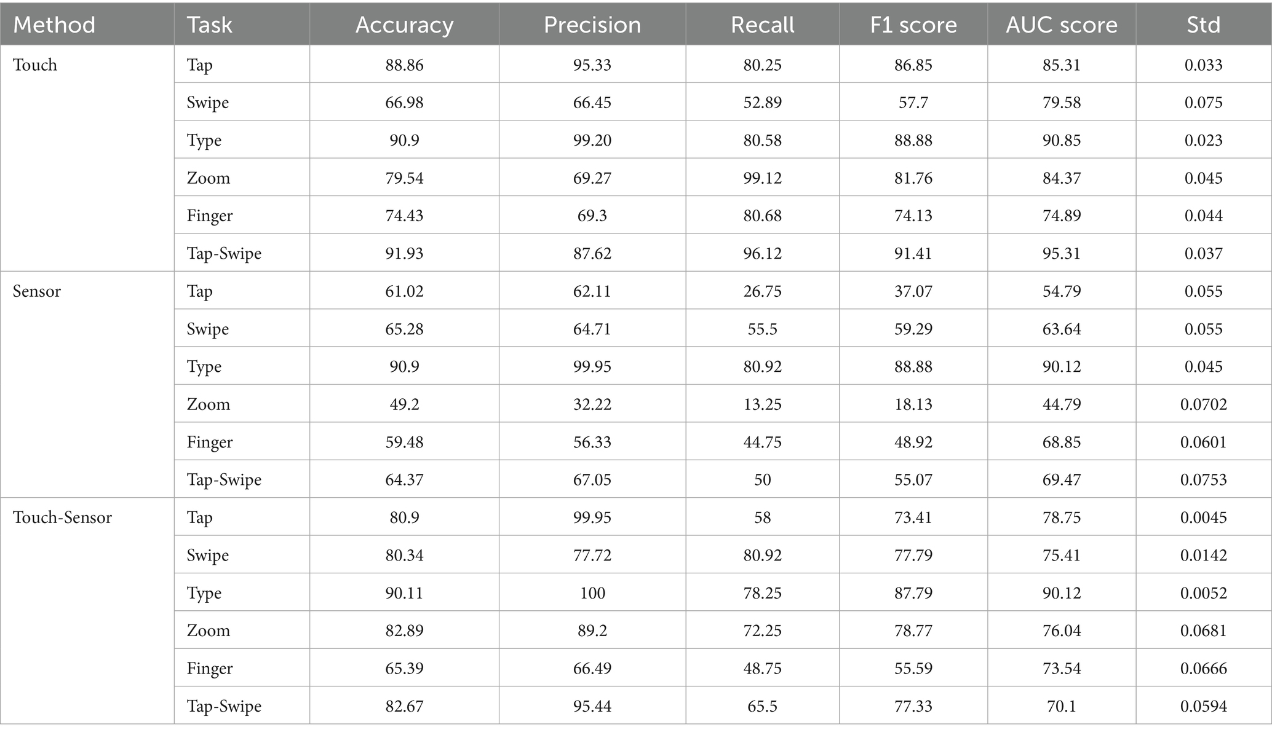1272x735 pixels.
Task: Click the Touch-Sensor method cell
Action: 62,517
